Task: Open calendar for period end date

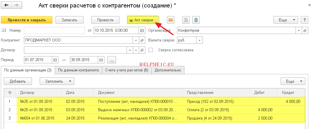Action: (x=101, y=60)
